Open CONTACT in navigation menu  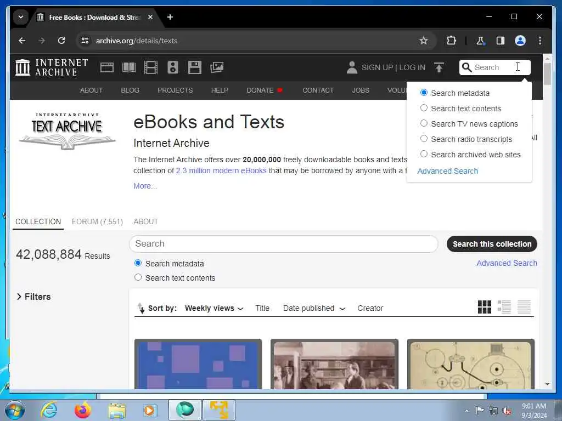click(x=318, y=90)
